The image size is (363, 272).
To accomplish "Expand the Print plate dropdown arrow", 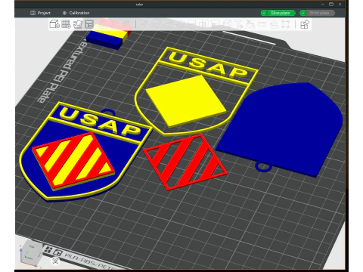I will click(302, 13).
